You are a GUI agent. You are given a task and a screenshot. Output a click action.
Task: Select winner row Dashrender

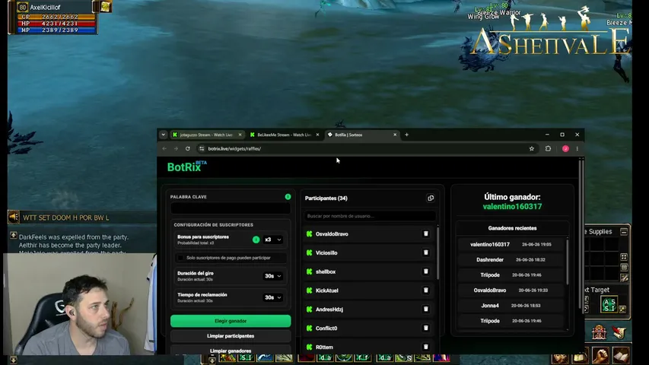(x=511, y=259)
